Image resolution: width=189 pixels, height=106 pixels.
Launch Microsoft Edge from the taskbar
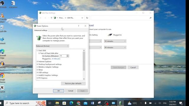pyautogui.click(x=71, y=103)
